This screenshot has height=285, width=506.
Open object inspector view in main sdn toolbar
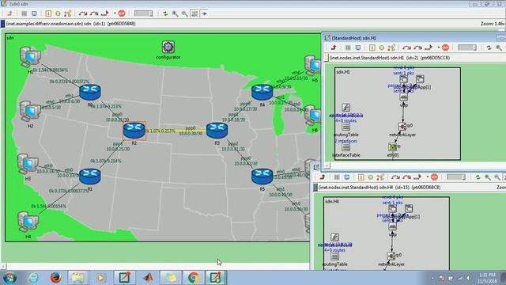(x=24, y=13)
